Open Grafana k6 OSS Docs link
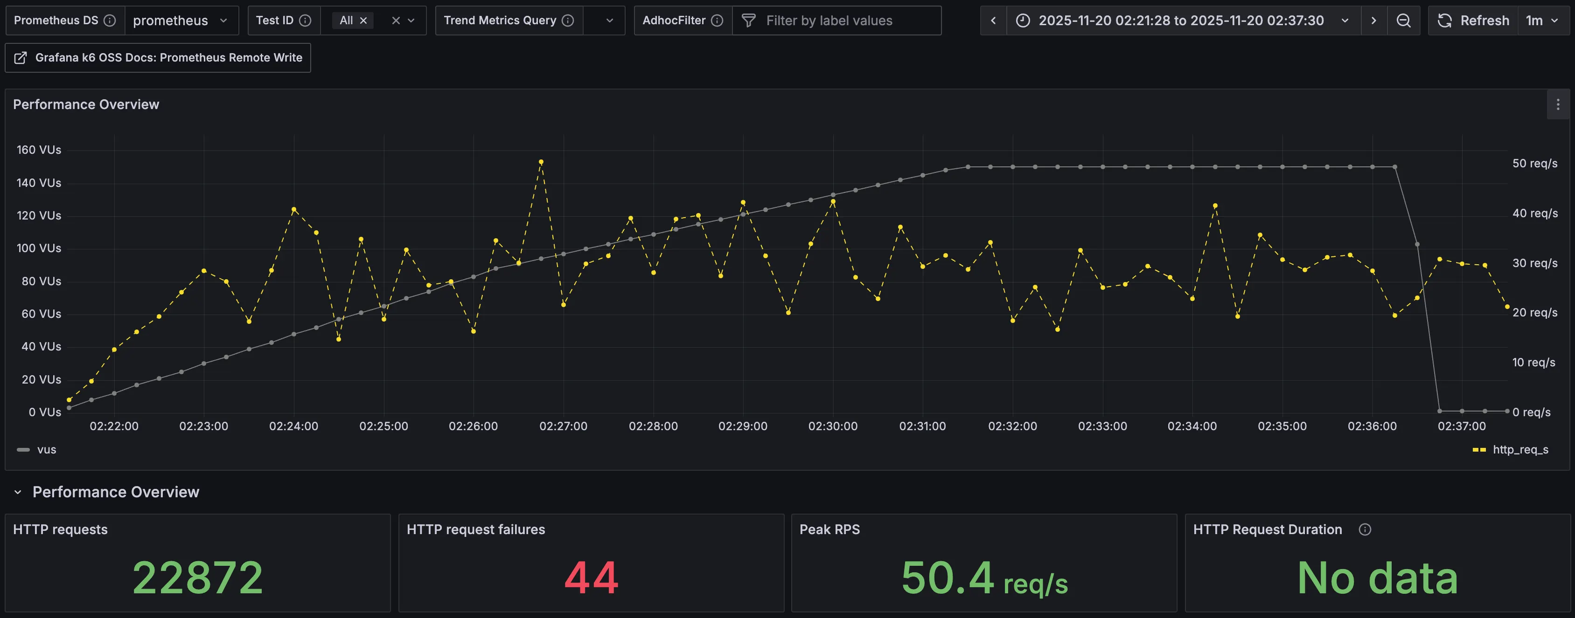The width and height of the screenshot is (1575, 618). pos(158,57)
